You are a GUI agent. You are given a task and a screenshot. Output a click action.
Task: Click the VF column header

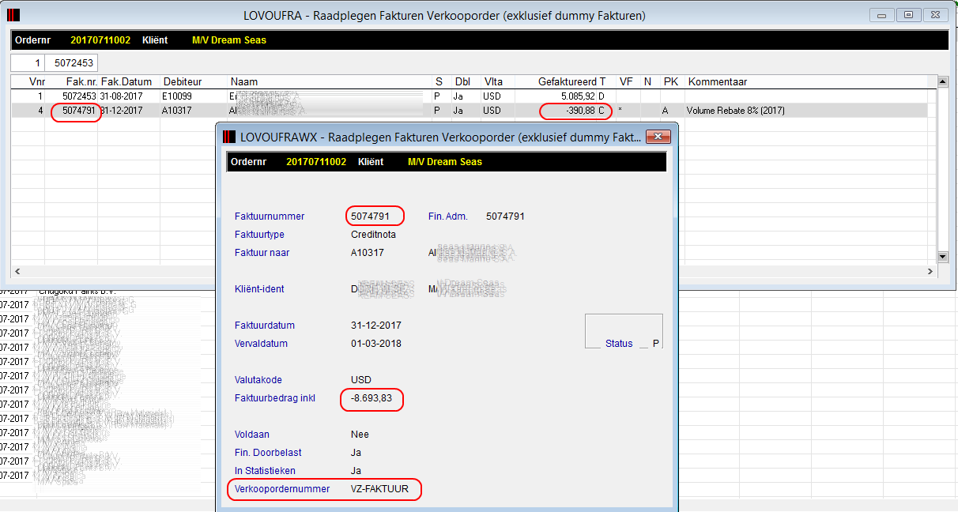(626, 82)
